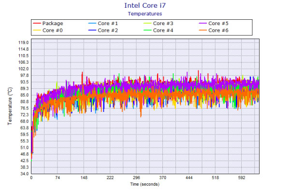Screen dimensions: 290x193
Task: Click the yellow-green Core #3 legend line
Action: click(147, 23)
